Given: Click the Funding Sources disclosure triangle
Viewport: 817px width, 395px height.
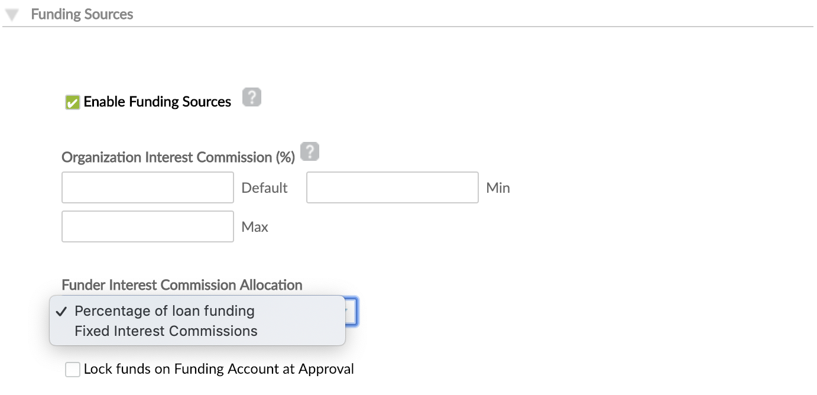Looking at the screenshot, I should (11, 14).
